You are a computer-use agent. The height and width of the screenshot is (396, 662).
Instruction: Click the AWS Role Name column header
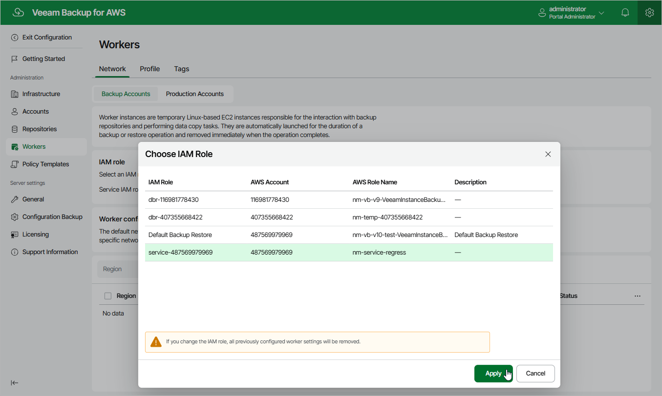coord(375,182)
